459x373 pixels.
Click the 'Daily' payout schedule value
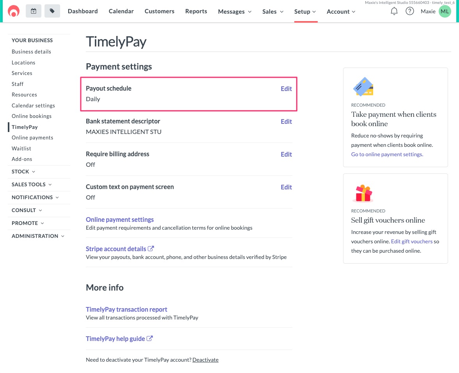coord(93,99)
